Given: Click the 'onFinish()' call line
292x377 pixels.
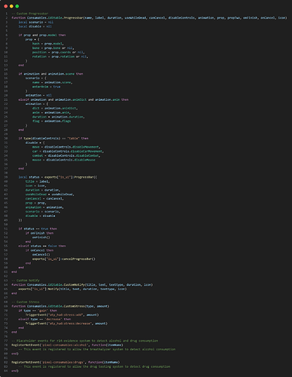Looking at the screenshot, I should (41, 238).
